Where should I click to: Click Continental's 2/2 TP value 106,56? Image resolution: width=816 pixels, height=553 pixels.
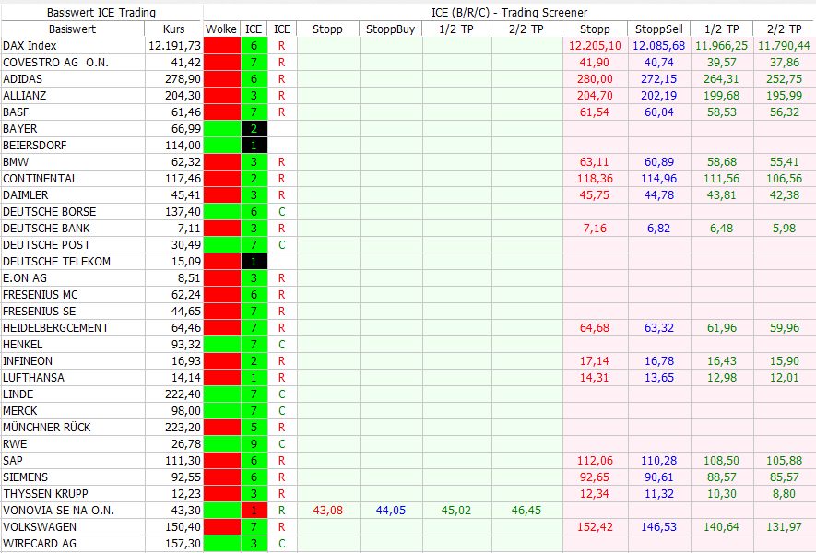785,179
